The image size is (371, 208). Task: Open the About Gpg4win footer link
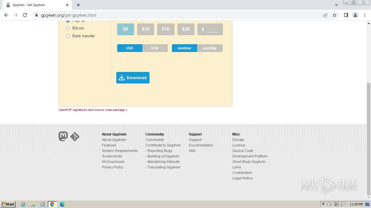pos(114,140)
